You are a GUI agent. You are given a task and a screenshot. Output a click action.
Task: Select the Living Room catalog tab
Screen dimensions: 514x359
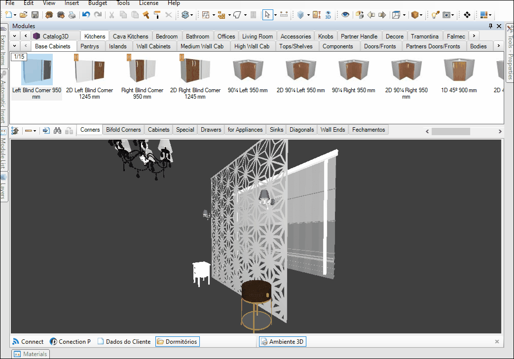point(257,36)
